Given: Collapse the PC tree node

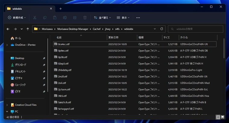Looking at the screenshot, I should (x=7, y=112).
